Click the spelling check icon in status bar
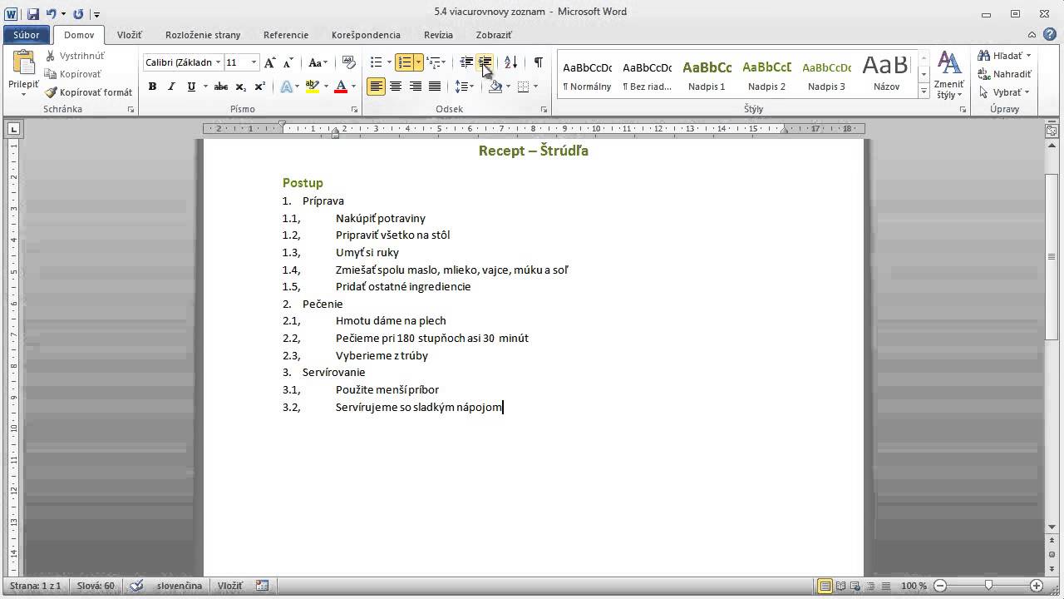The image size is (1064, 599). coord(136,586)
